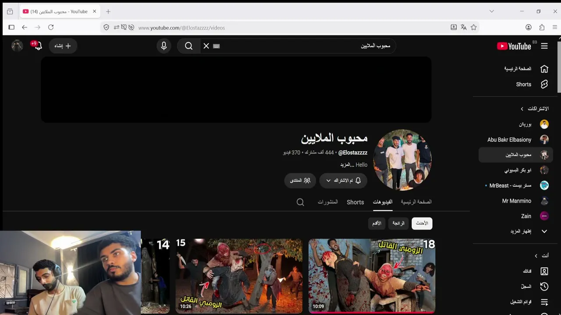Select the الأحدث (Latest) filter chip
This screenshot has height=315, width=561.
point(422,224)
